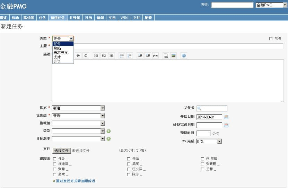Open the 目标版本 dropdown
Image resolution: width=288 pixels, height=189 pixels.
78,139
